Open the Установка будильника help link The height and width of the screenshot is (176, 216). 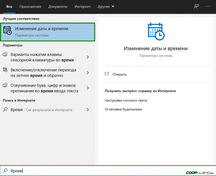coord(123,109)
